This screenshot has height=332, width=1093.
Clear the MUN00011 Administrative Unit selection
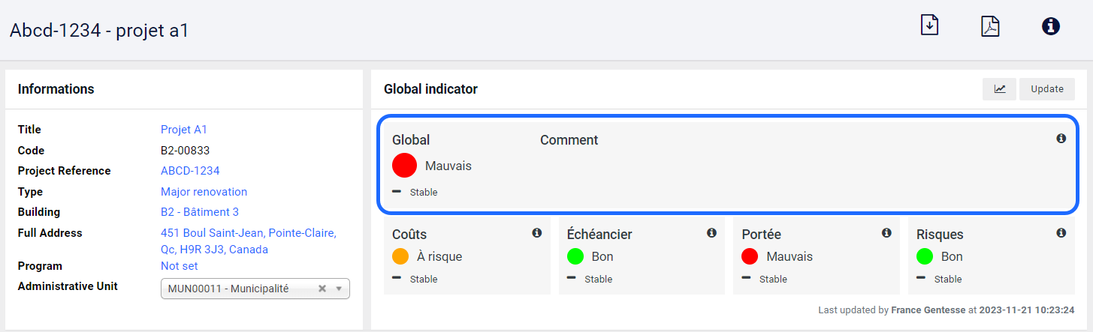pos(322,289)
